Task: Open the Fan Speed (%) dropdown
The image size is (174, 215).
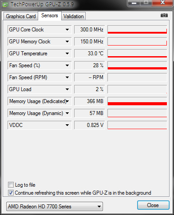Action: (x=67, y=65)
